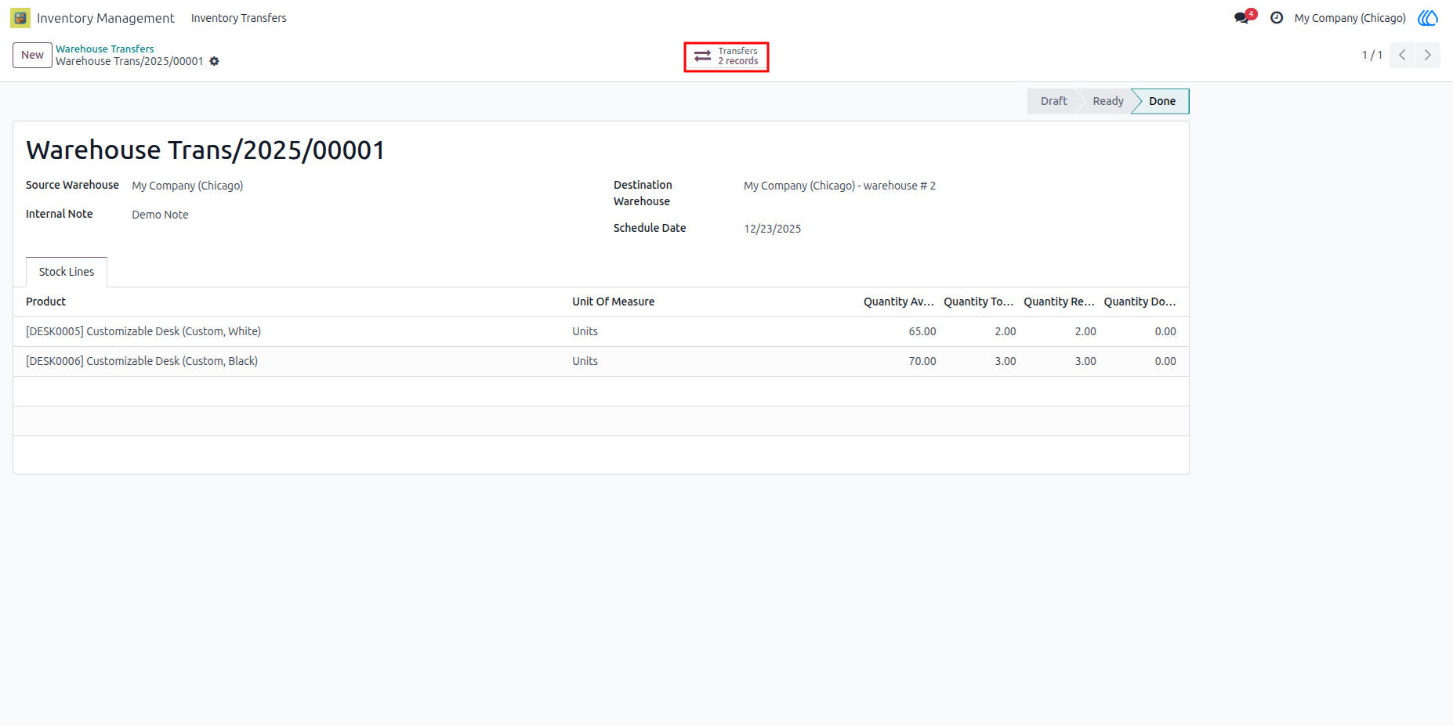Click the Source Warehouse value My Company (Chicago)

pos(187,186)
